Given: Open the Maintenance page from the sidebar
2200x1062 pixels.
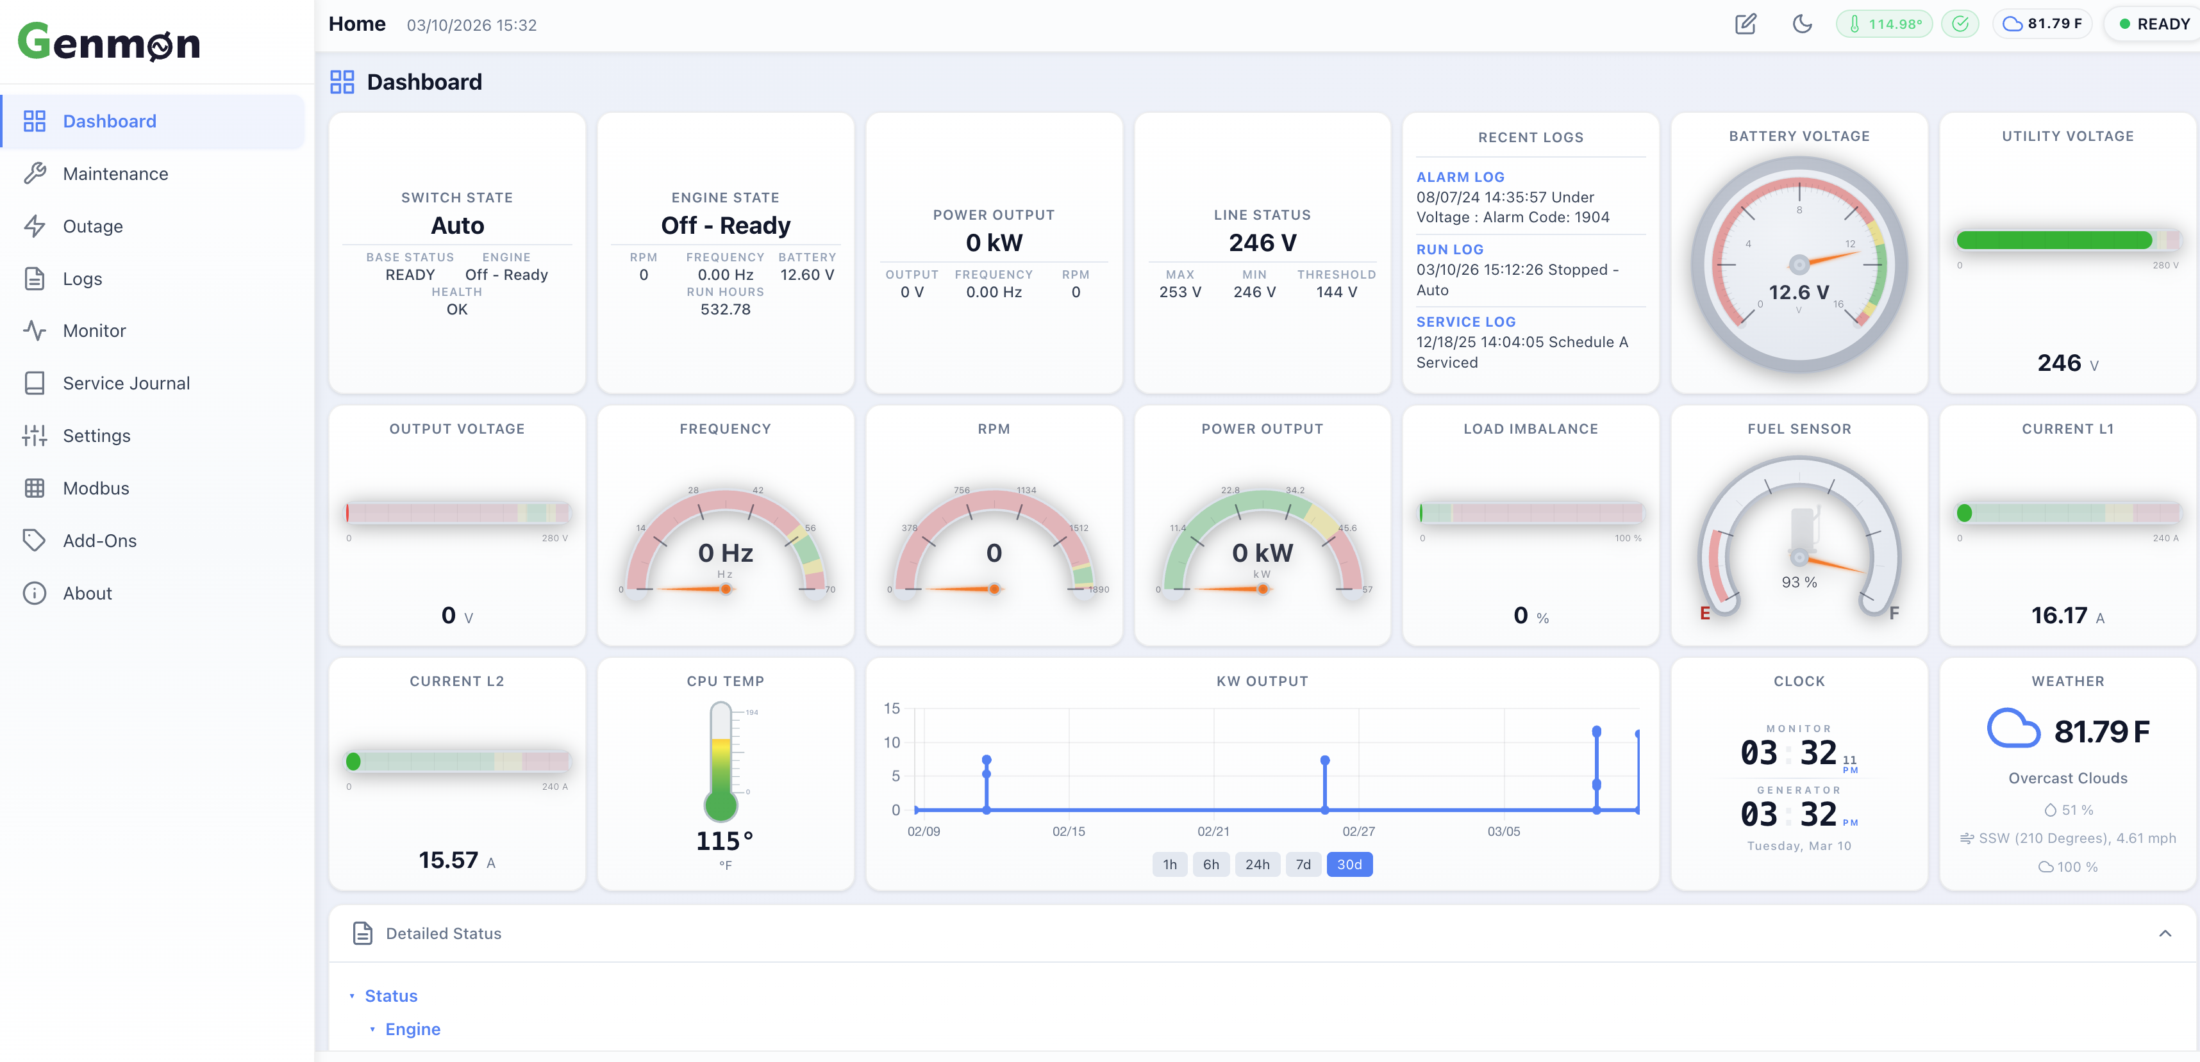Looking at the screenshot, I should point(115,174).
